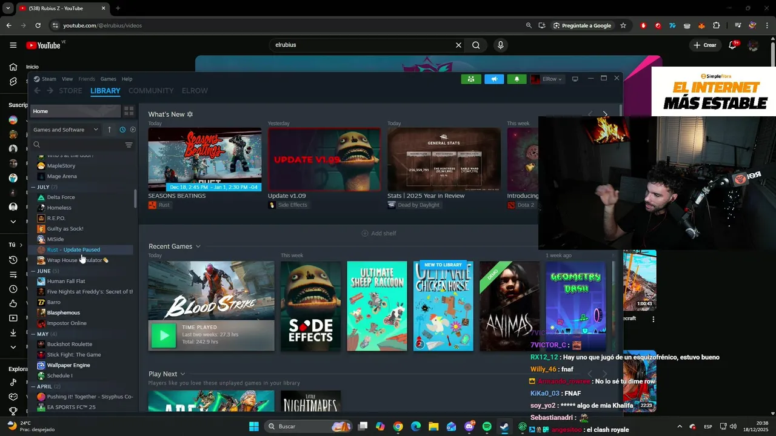
Task: Expand the Play Next shelf dropdown
Action: (182, 374)
